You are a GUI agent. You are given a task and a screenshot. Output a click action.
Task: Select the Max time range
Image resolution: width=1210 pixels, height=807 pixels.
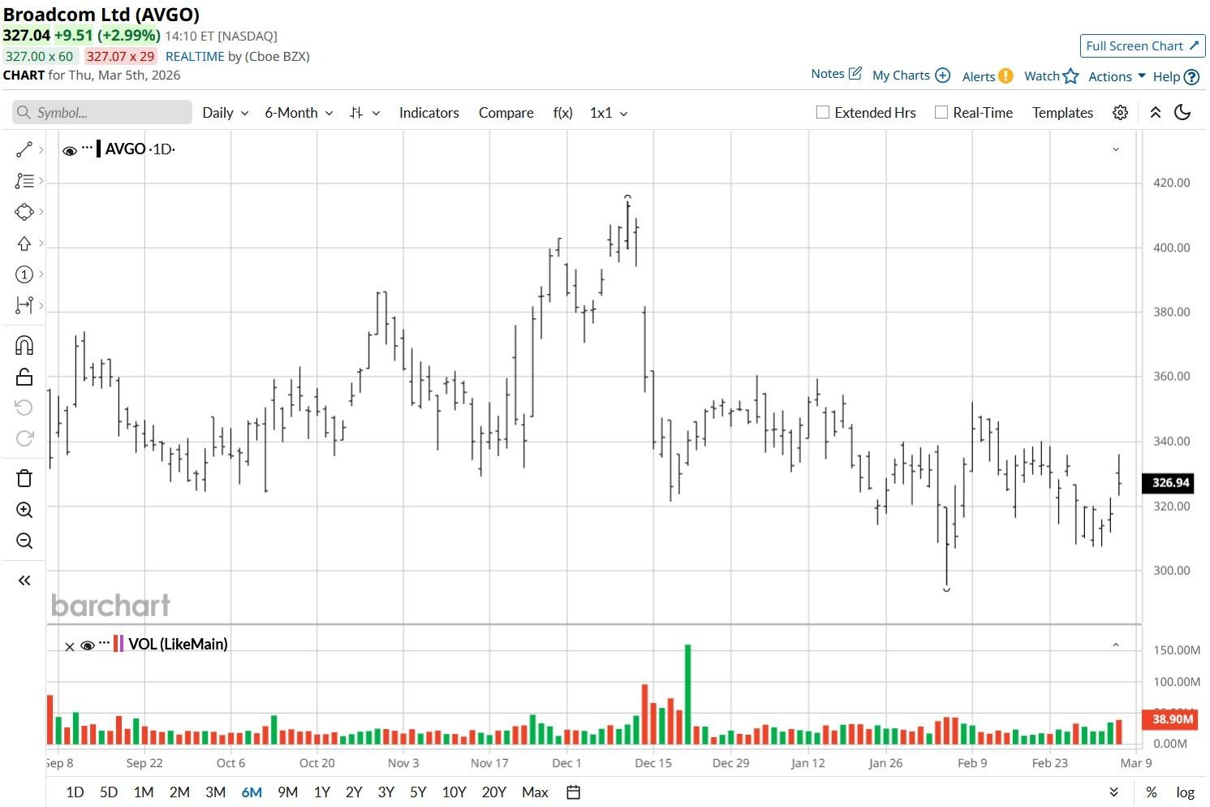(535, 792)
